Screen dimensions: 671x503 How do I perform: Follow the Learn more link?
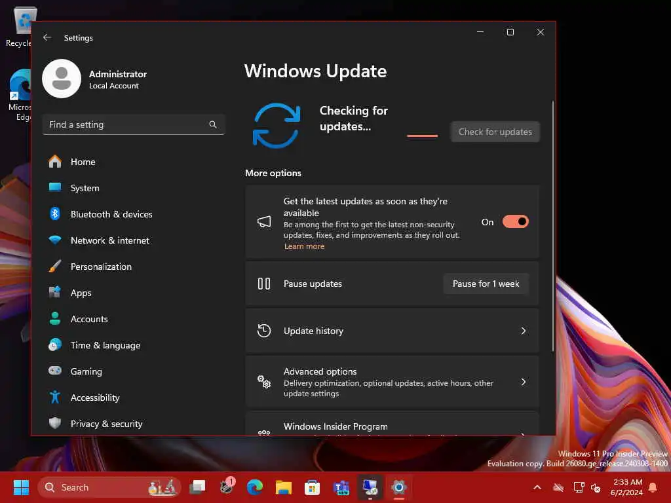(x=304, y=246)
